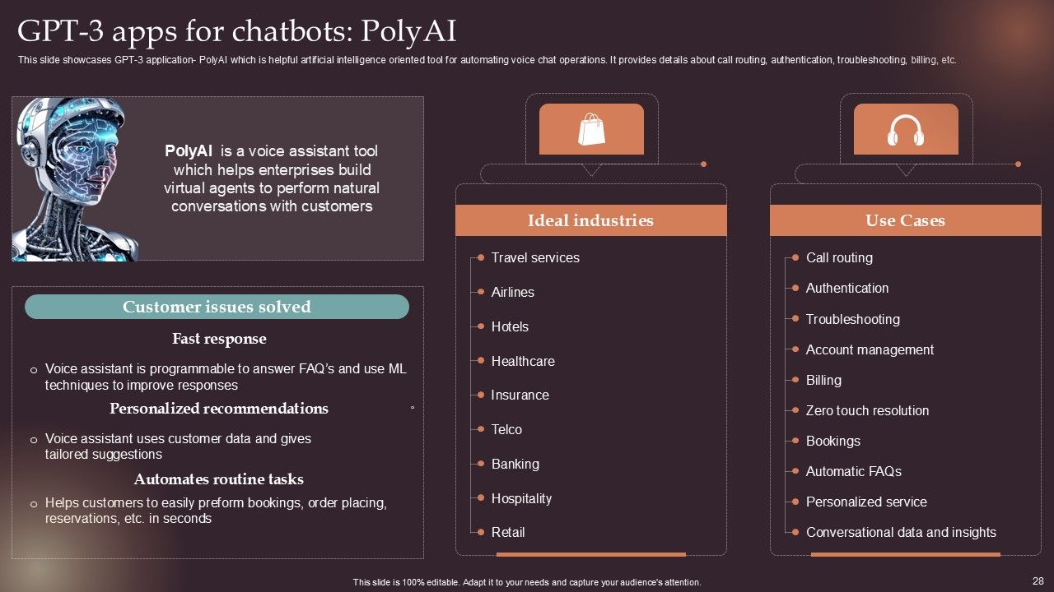The image size is (1054, 592).
Task: Click the headphones icon
Action: coord(905,130)
